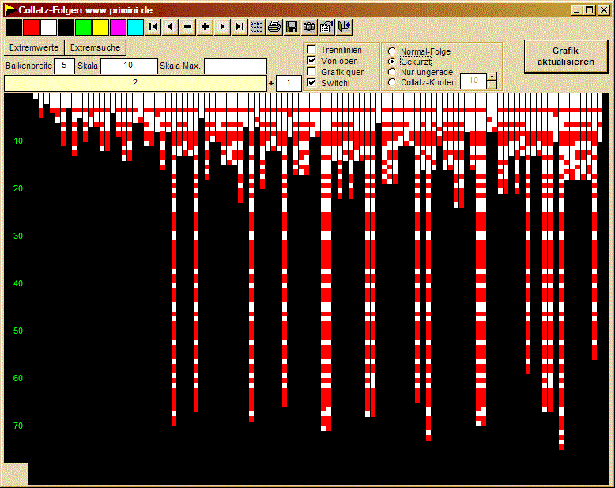Click the Extremwerte button
Viewport: 615px width, 488px height.
pos(34,47)
